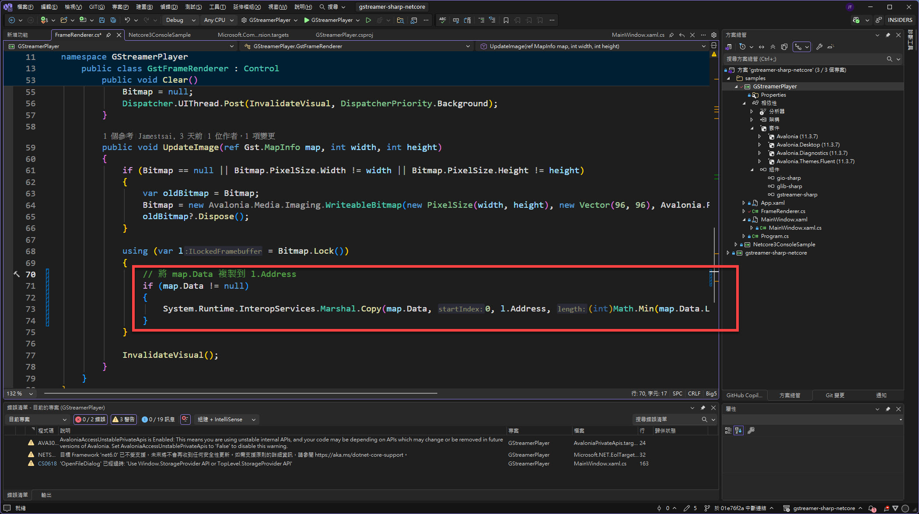Open the Debug configuration dropdown
Image resolution: width=919 pixels, height=514 pixels.
180,20
